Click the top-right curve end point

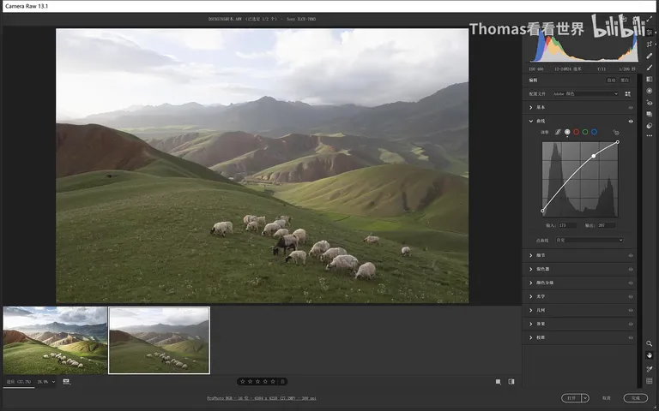click(618, 142)
